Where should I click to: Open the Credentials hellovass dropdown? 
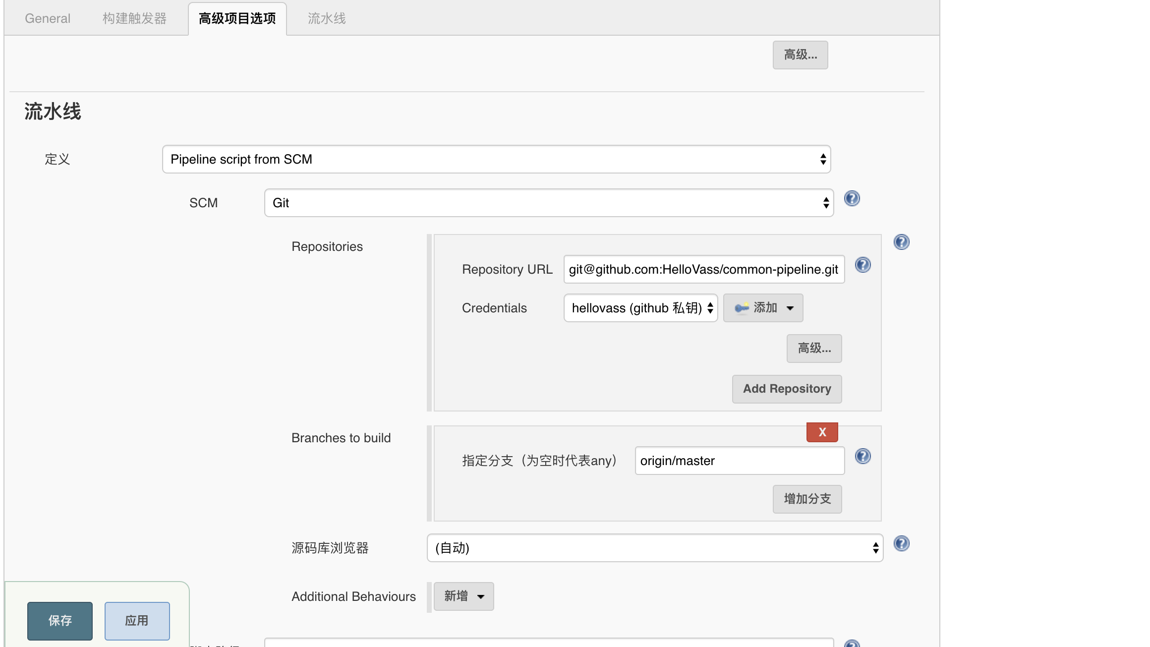(640, 308)
